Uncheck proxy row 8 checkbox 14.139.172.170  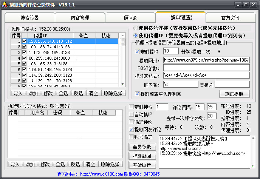pos(24,81)
